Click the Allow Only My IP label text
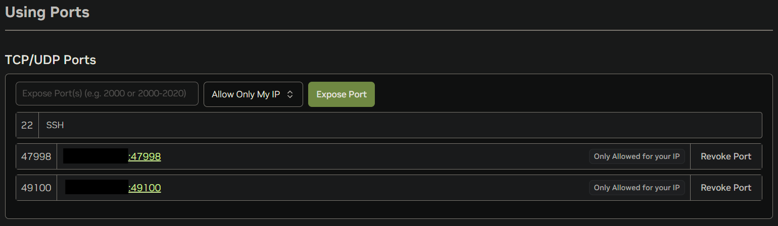This screenshot has width=778, height=226. 246,94
